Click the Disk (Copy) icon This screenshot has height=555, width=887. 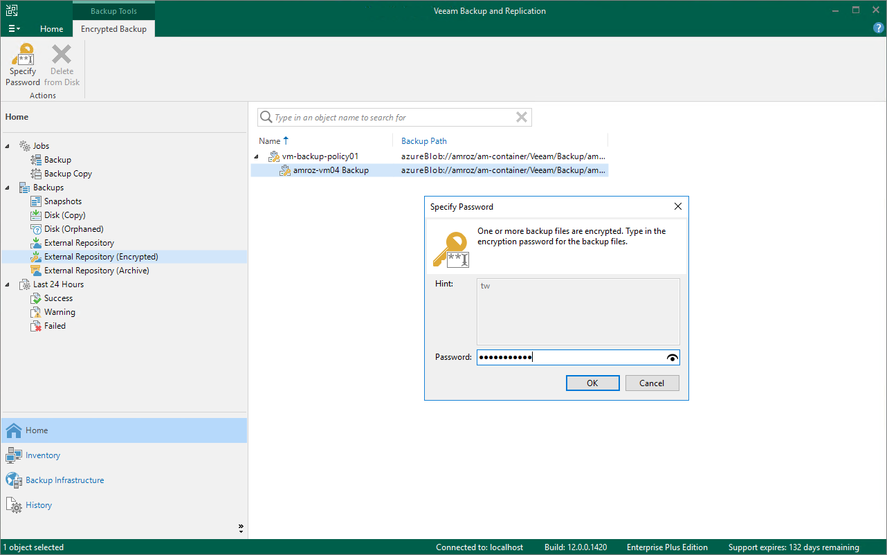click(36, 215)
